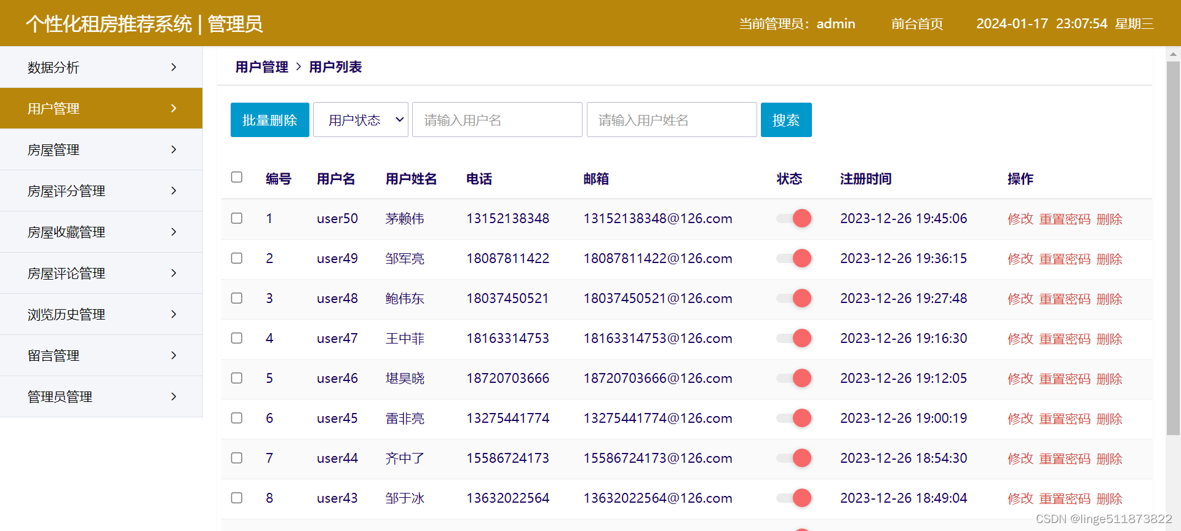Click 重置密码 for user49
Viewport: 1181px width, 531px height.
coord(1065,259)
